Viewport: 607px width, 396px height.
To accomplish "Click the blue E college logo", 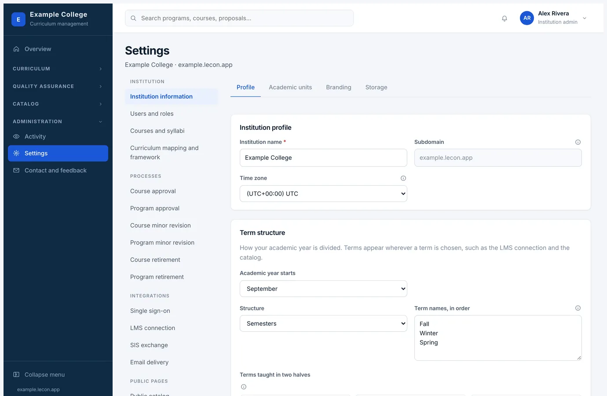I will [x=18, y=19].
